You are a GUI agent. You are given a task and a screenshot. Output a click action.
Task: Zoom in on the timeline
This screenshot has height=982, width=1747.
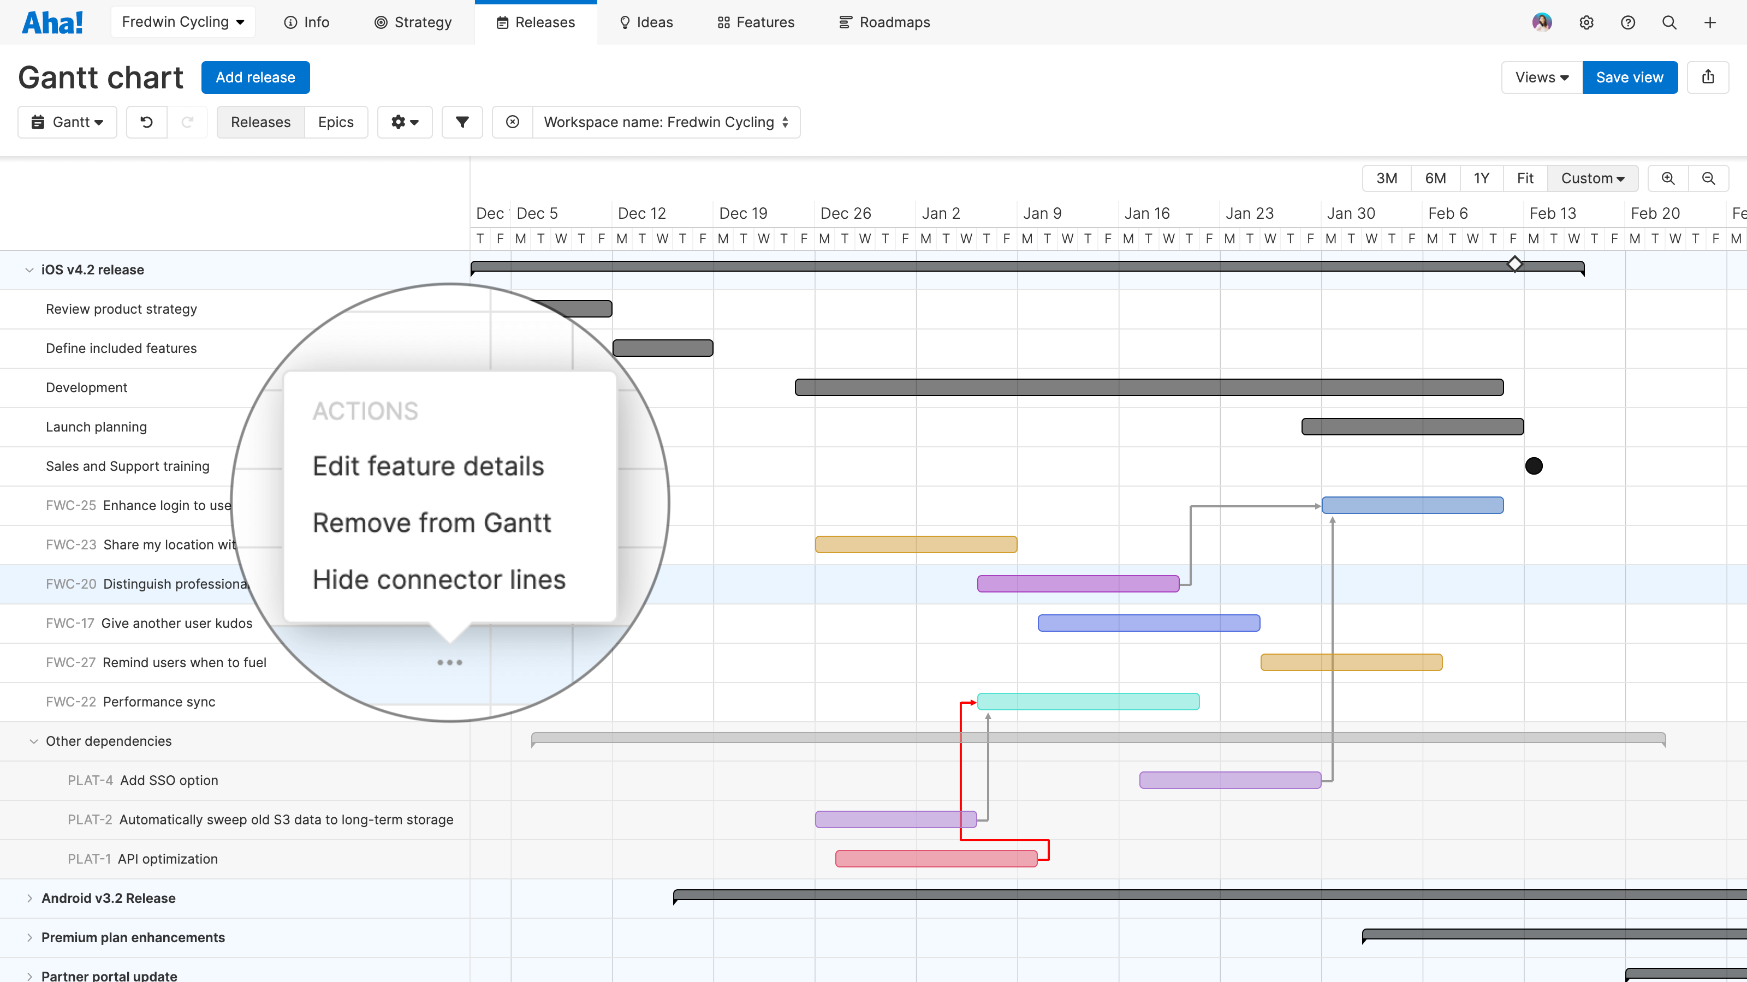click(x=1668, y=178)
